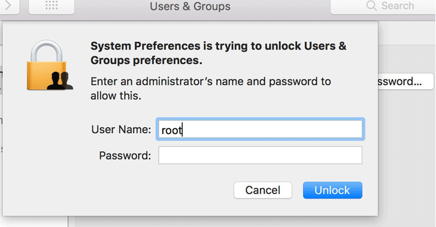Focus the toolbar Search field
436x227 pixels.
coord(383,6)
